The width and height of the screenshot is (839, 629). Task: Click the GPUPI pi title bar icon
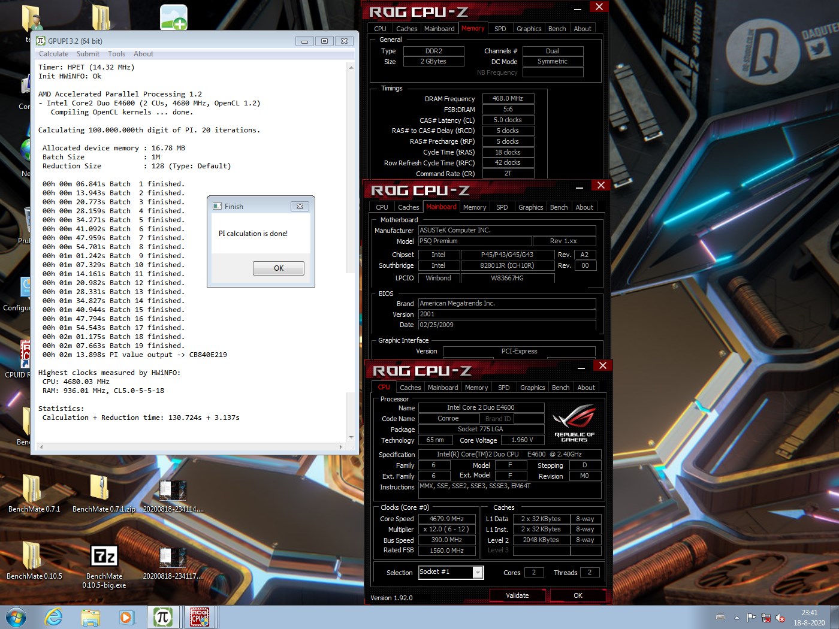click(x=41, y=41)
